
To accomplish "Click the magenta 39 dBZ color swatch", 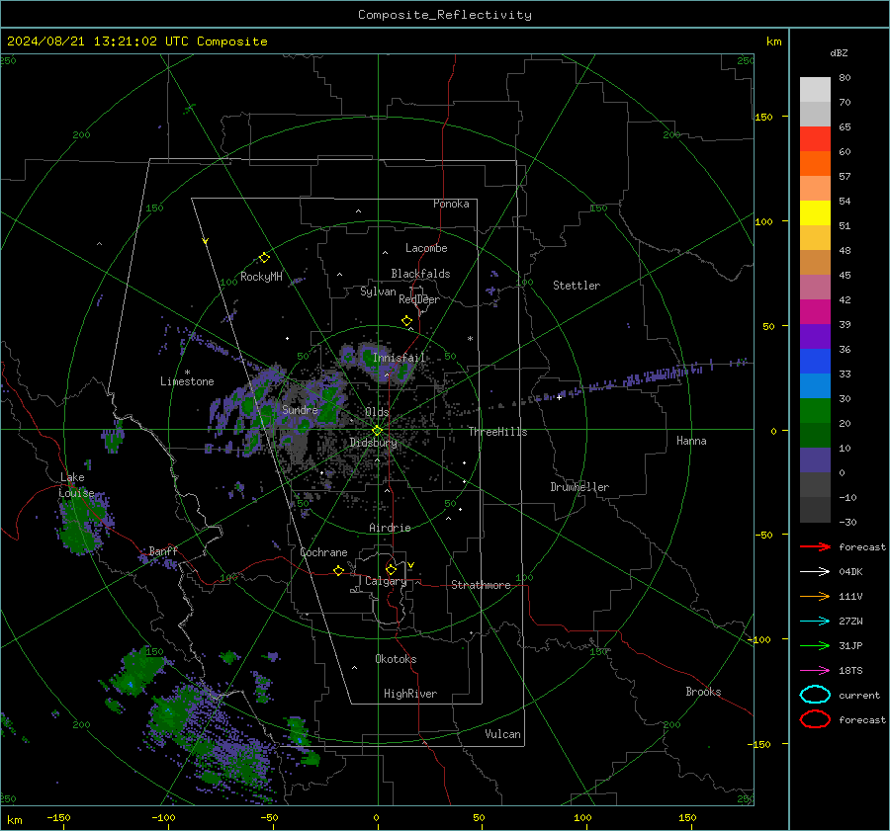I will pyautogui.click(x=815, y=312).
